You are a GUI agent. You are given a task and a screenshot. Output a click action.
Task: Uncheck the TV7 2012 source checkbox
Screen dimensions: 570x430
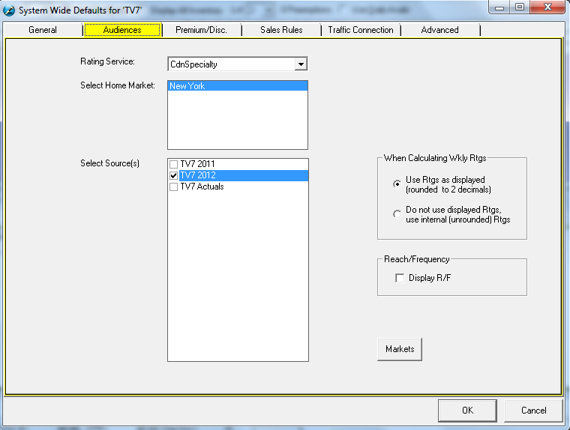(x=174, y=175)
